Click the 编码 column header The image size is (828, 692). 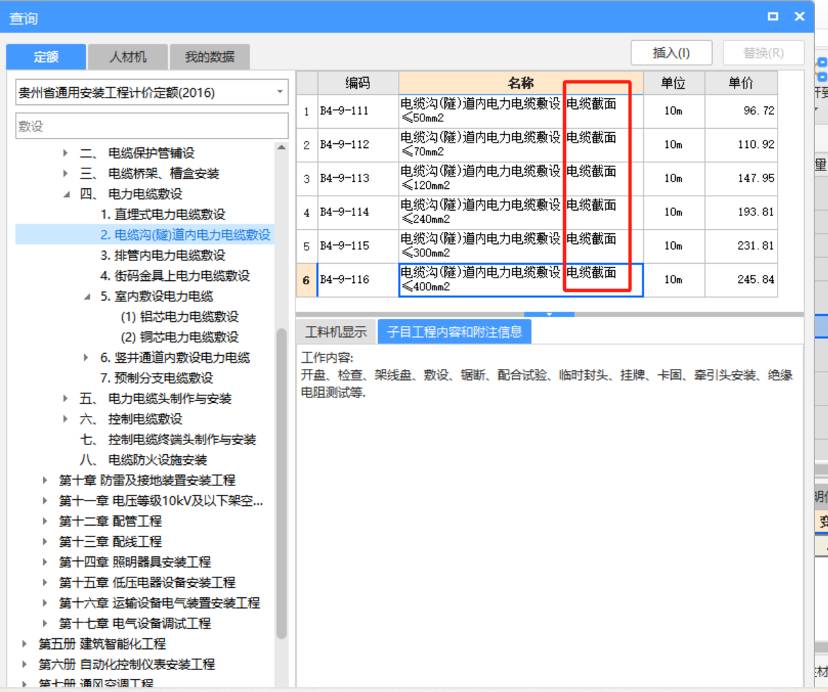[x=358, y=83]
